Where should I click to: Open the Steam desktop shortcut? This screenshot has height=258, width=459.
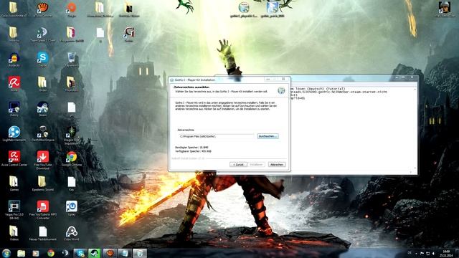tap(43, 109)
